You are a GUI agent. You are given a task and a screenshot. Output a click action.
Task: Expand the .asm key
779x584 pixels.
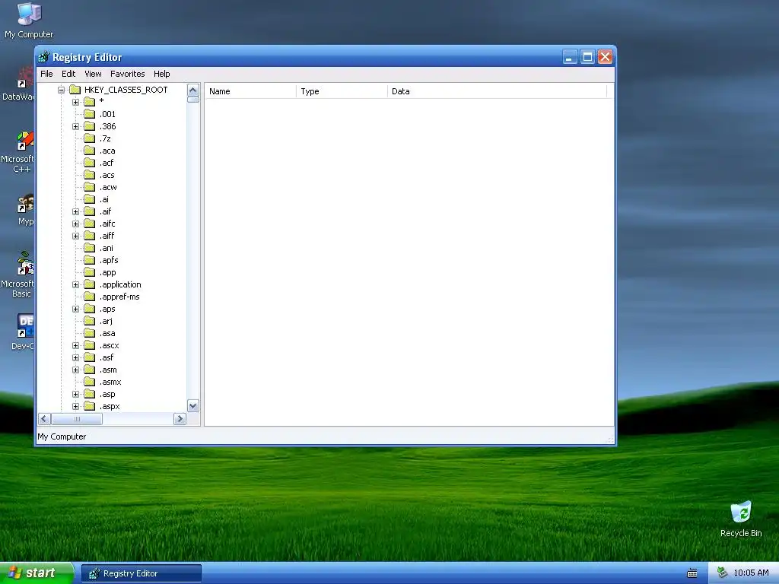coord(75,370)
